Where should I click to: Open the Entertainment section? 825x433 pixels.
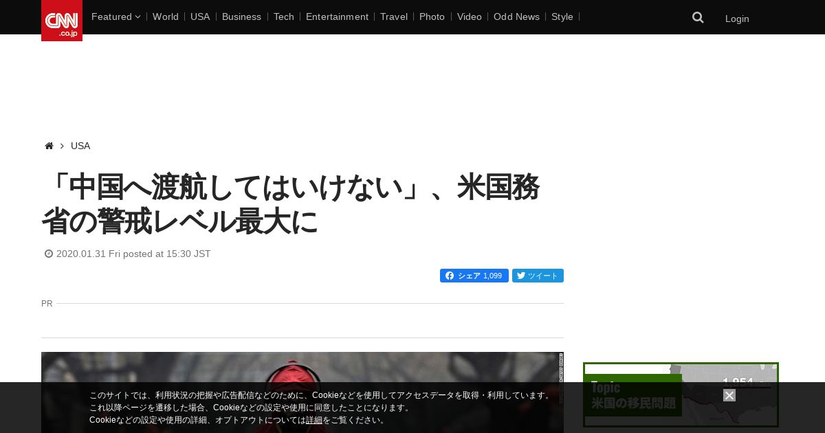(337, 16)
